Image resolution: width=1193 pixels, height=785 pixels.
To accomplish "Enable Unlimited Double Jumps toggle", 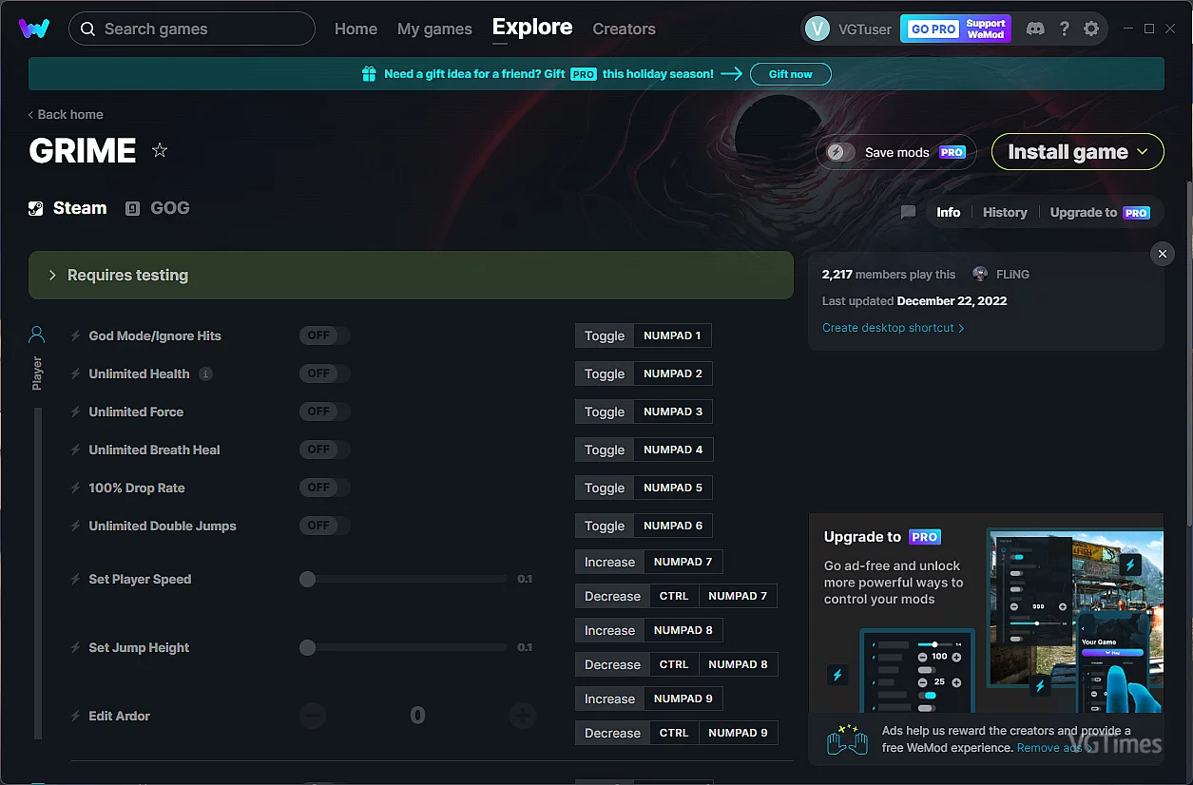I will [x=325, y=526].
